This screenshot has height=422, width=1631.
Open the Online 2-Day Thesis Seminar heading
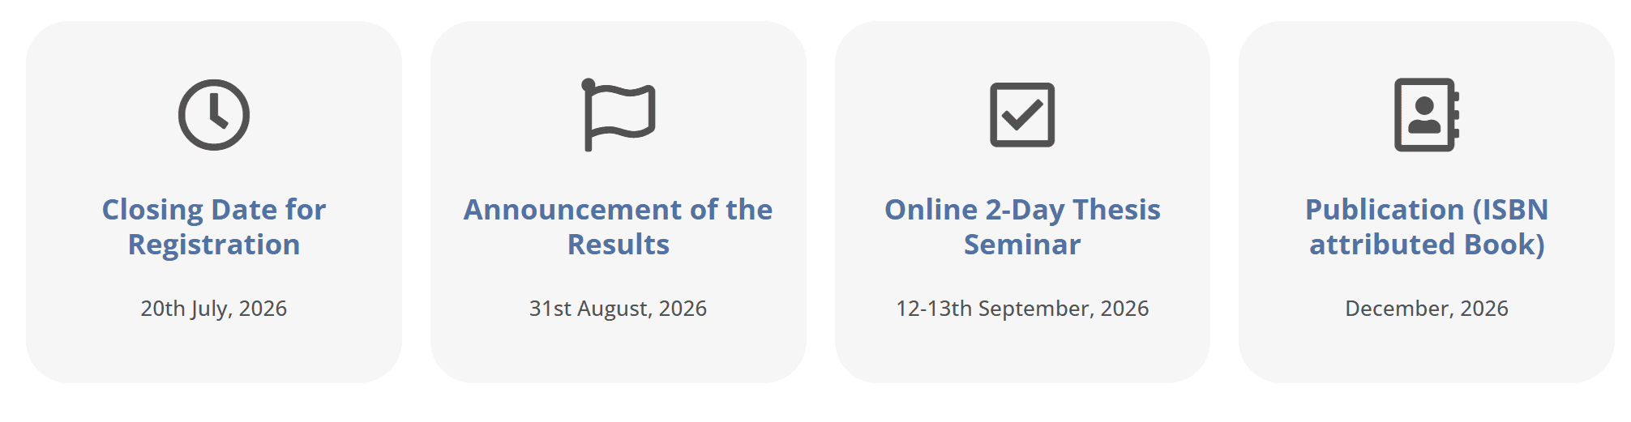[x=1022, y=227]
